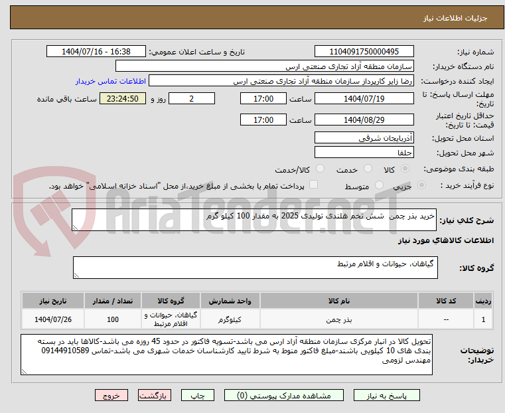Click the توضیحات خریدار text area
Screen dimensions: 505x413
[226, 355]
